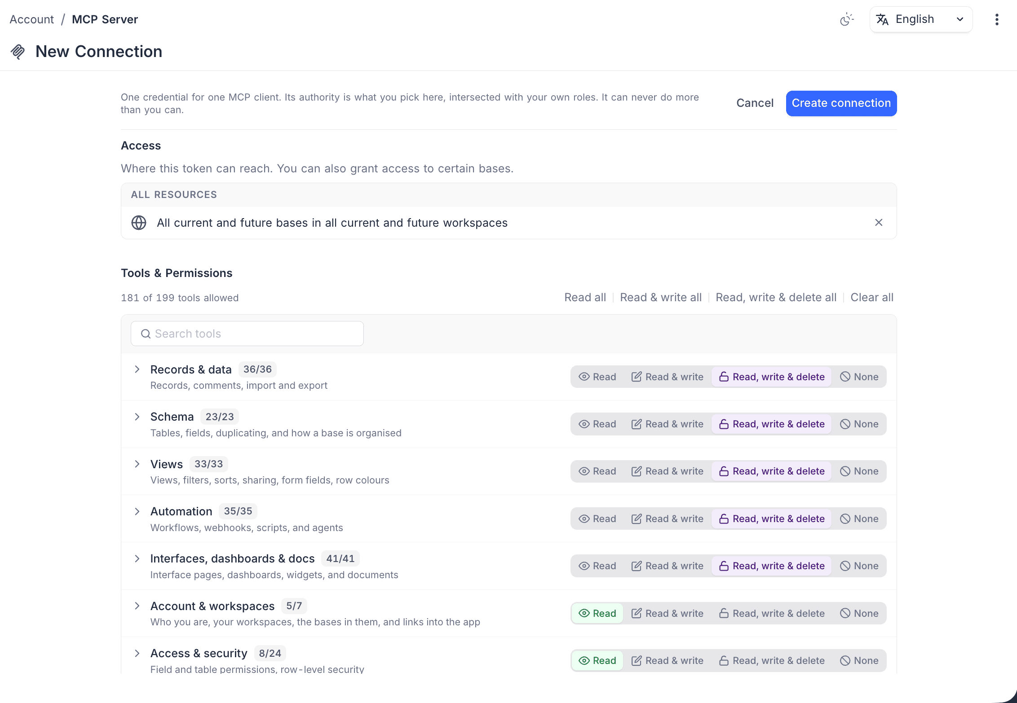Select Read, write & delete for Records & data

click(x=772, y=377)
